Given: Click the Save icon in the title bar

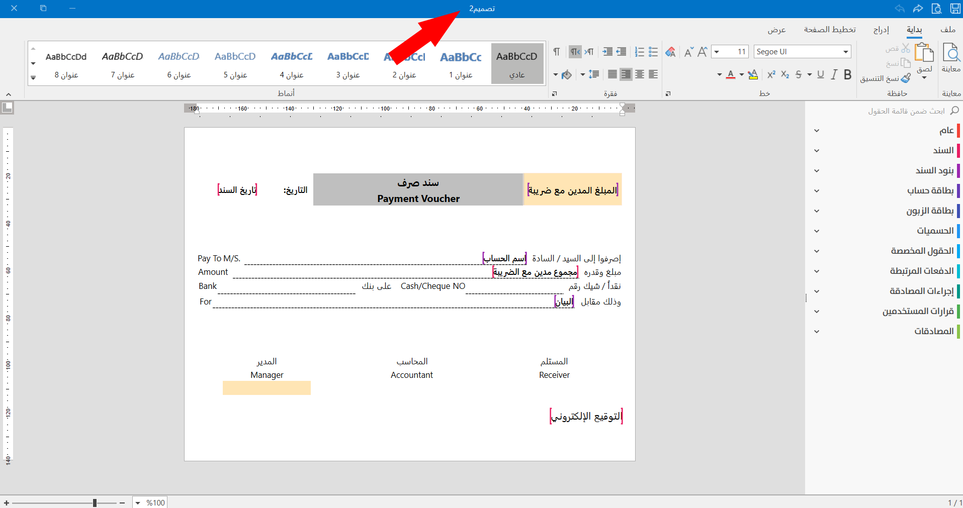Looking at the screenshot, I should pos(955,9).
